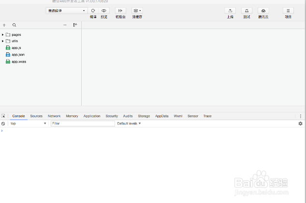306x203 pixels.
Task: Select the utils folder
Action: pyautogui.click(x=12, y=41)
